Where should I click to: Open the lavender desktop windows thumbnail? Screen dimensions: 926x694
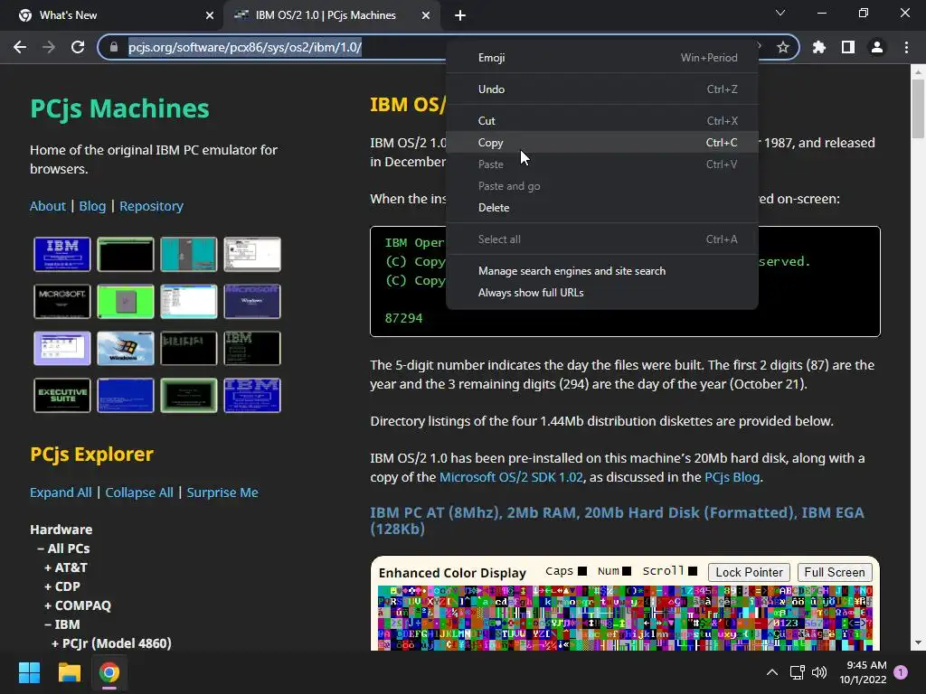point(62,348)
